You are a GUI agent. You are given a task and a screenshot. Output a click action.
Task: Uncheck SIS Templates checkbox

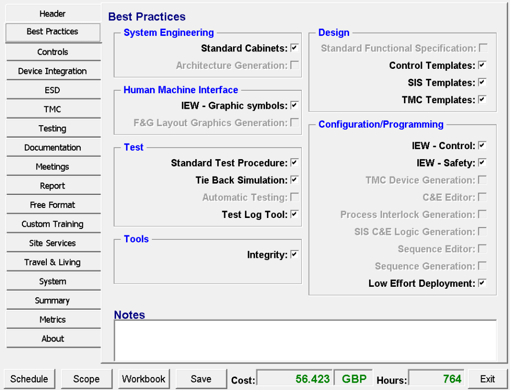[x=482, y=82]
